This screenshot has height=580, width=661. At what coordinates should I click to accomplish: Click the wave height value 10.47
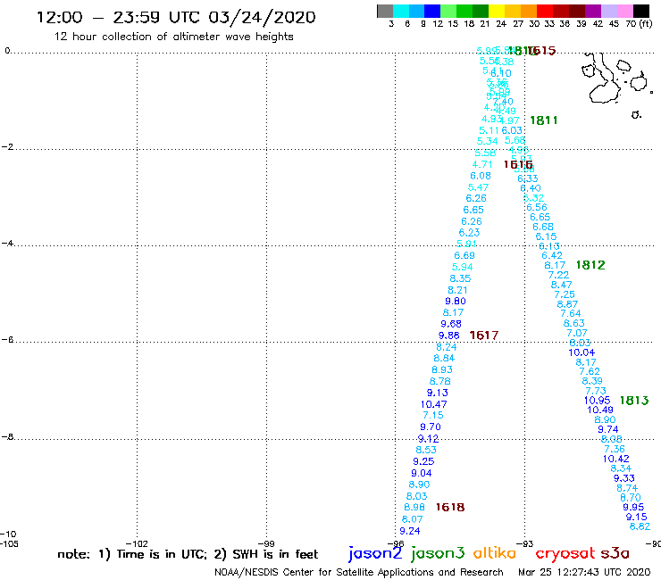434,404
